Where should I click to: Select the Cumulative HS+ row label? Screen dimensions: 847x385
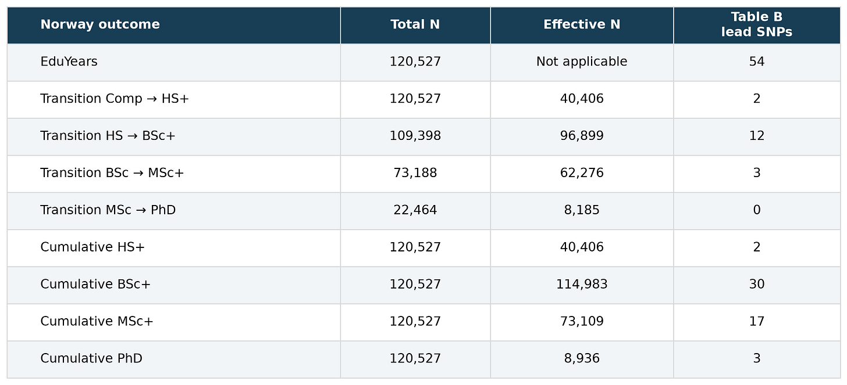tap(92, 247)
